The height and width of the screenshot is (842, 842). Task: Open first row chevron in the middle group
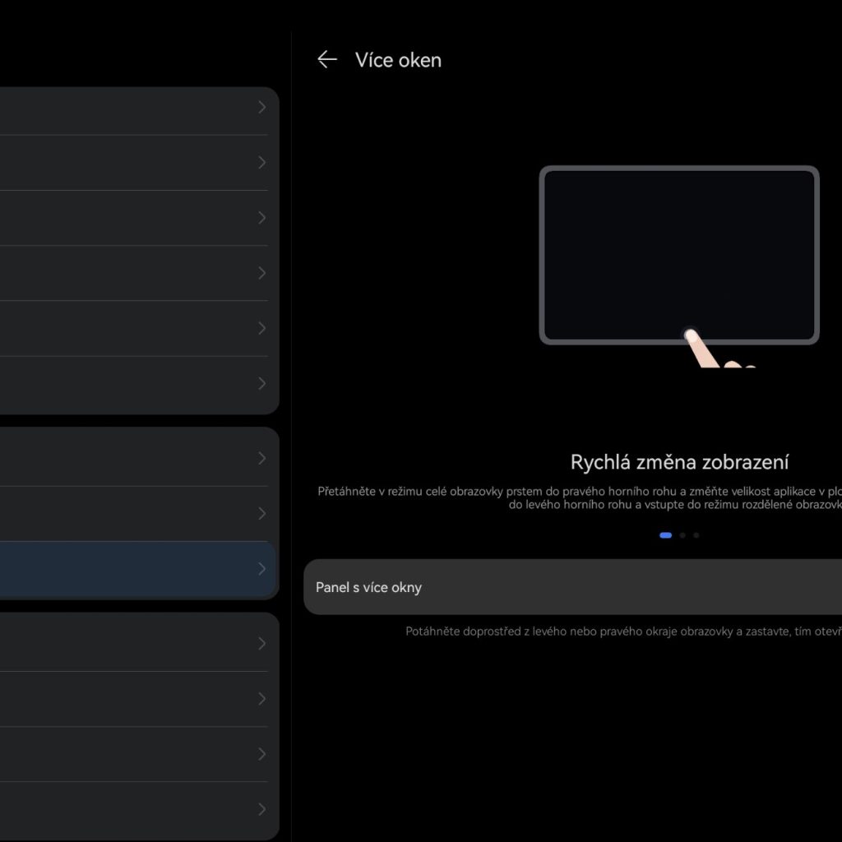point(261,458)
